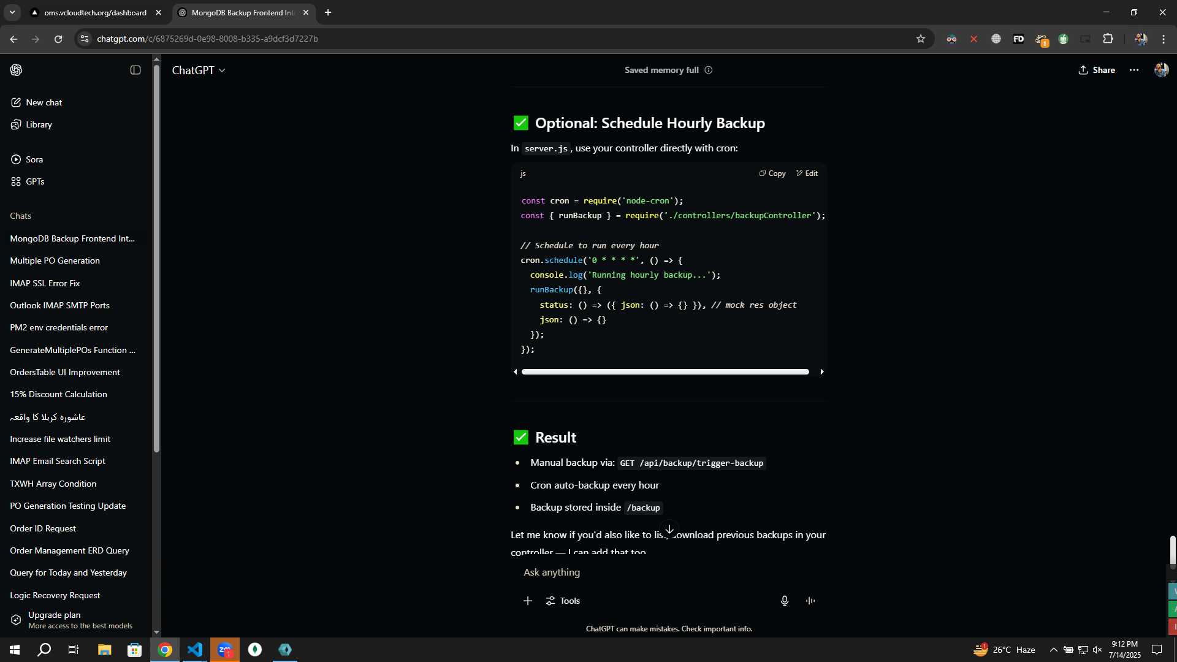Switch to Visual Studio Code in taskbar
The height and width of the screenshot is (662, 1177).
[x=195, y=650]
